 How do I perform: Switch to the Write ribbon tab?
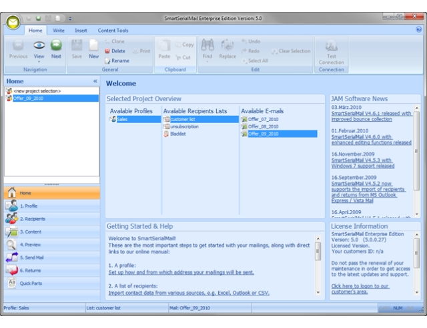click(x=59, y=31)
